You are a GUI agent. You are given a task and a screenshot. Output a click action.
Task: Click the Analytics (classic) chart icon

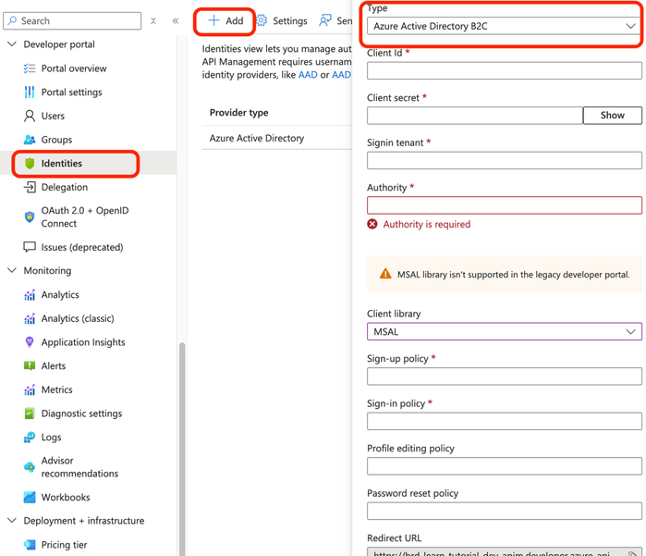(x=30, y=318)
